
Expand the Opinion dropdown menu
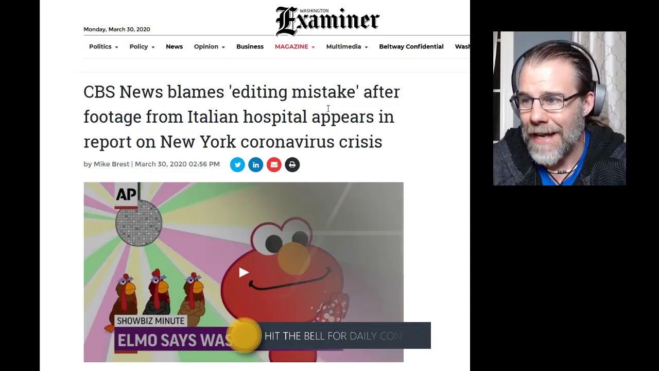210,46
